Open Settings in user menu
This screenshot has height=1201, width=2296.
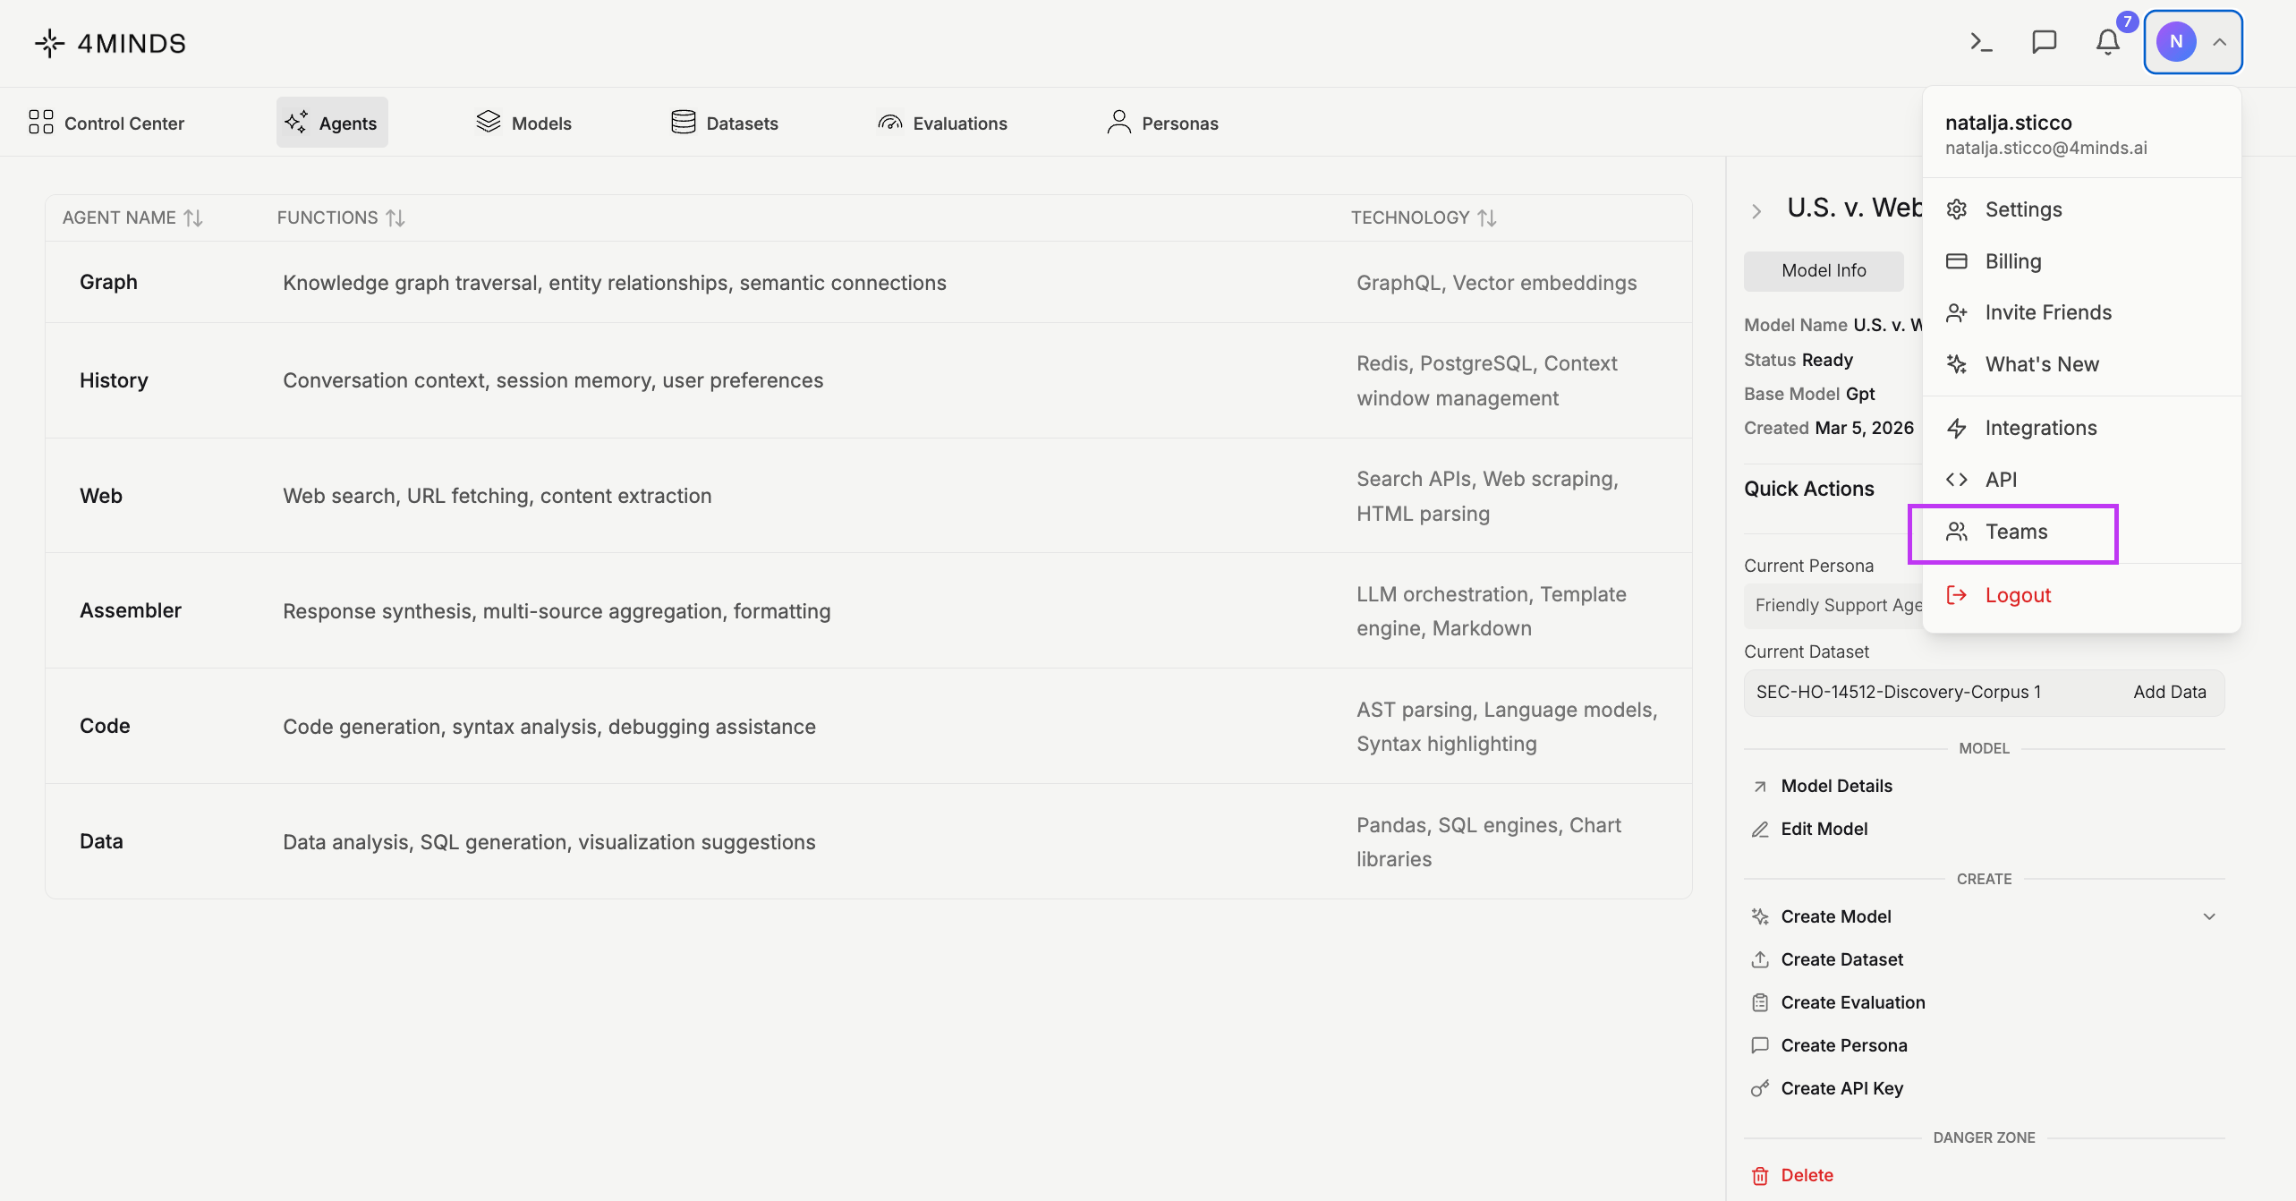2081,209
